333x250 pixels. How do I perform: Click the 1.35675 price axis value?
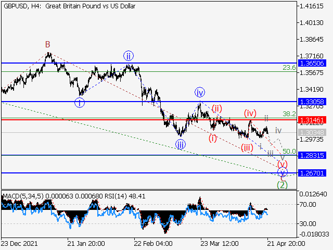[x=311, y=73]
